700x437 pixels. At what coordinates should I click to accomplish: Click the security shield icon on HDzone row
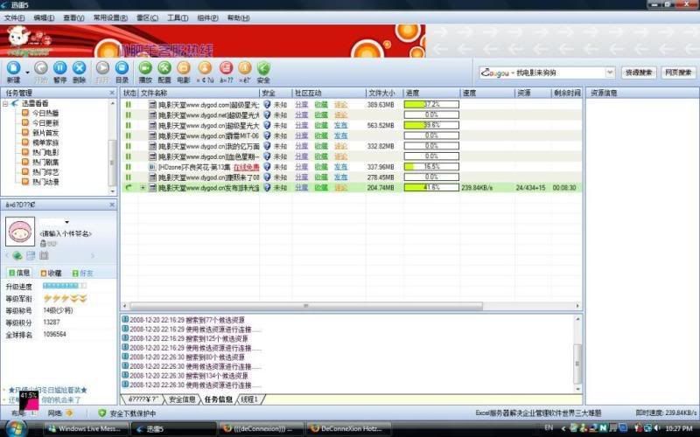coord(267,167)
